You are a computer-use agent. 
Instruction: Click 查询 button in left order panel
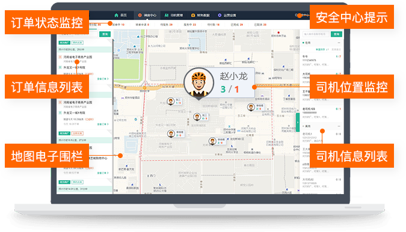point(105,34)
